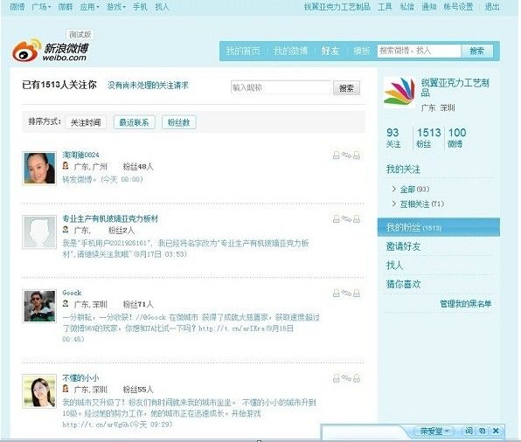Viewport: 521px width, 442px height.
Task: Click 微群 in the top bar
Action: pos(66,7)
